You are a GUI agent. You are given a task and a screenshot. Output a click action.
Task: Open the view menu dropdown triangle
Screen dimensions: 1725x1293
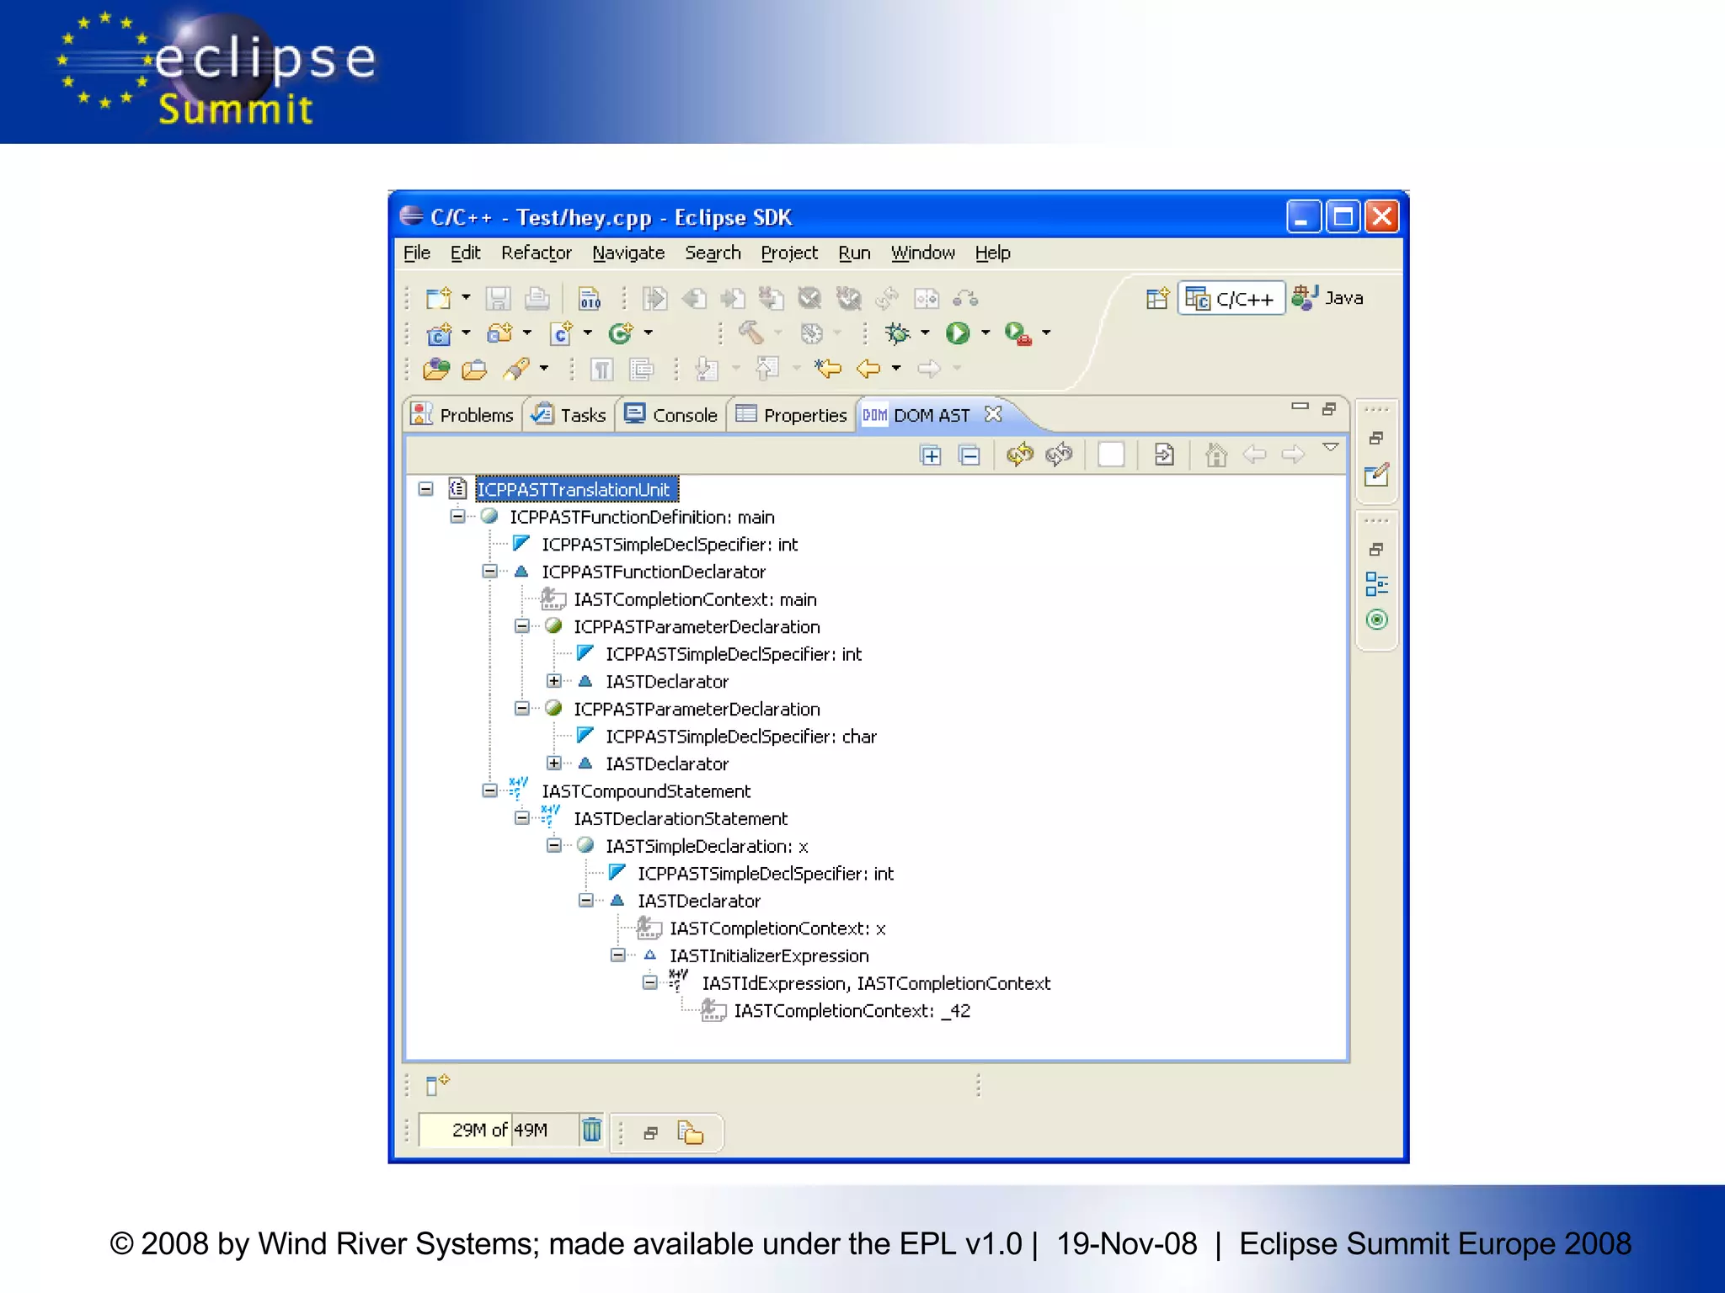1331,448
